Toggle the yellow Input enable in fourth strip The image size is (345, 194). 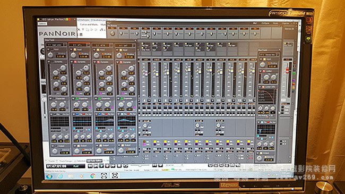tap(120, 50)
